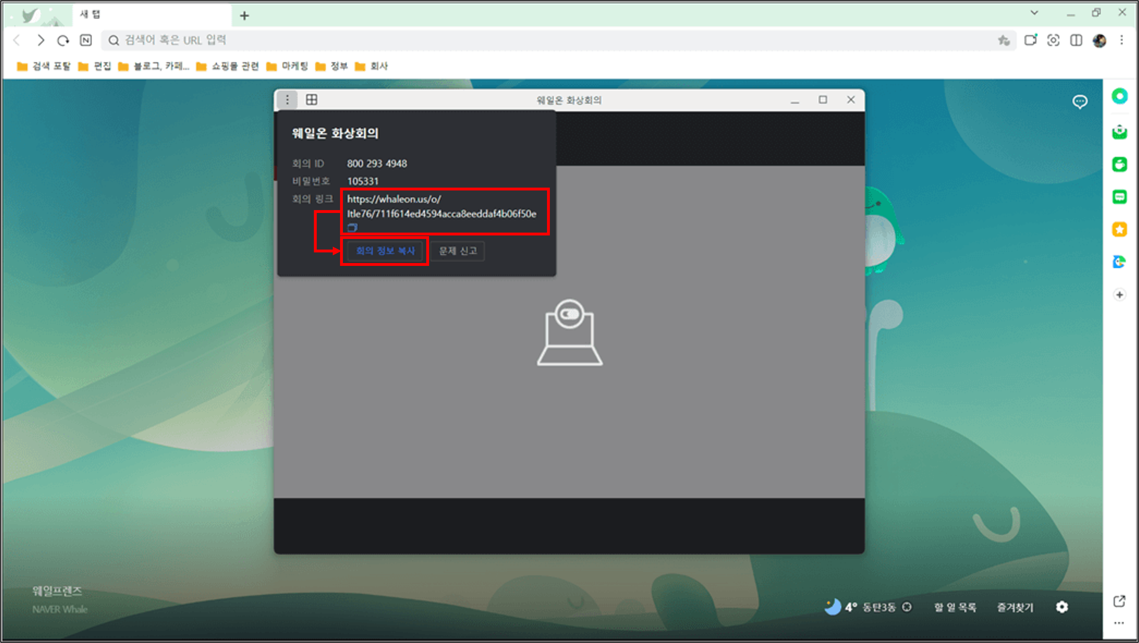This screenshot has width=1139, height=643.
Task: Toggle split view icon in browser toolbar
Action: coord(1076,40)
